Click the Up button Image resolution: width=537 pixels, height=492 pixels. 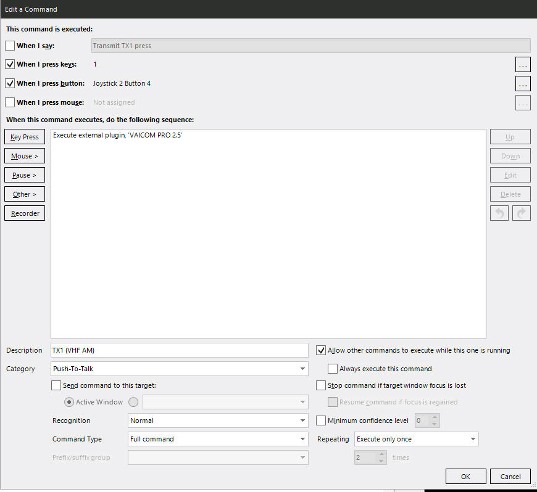[510, 137]
